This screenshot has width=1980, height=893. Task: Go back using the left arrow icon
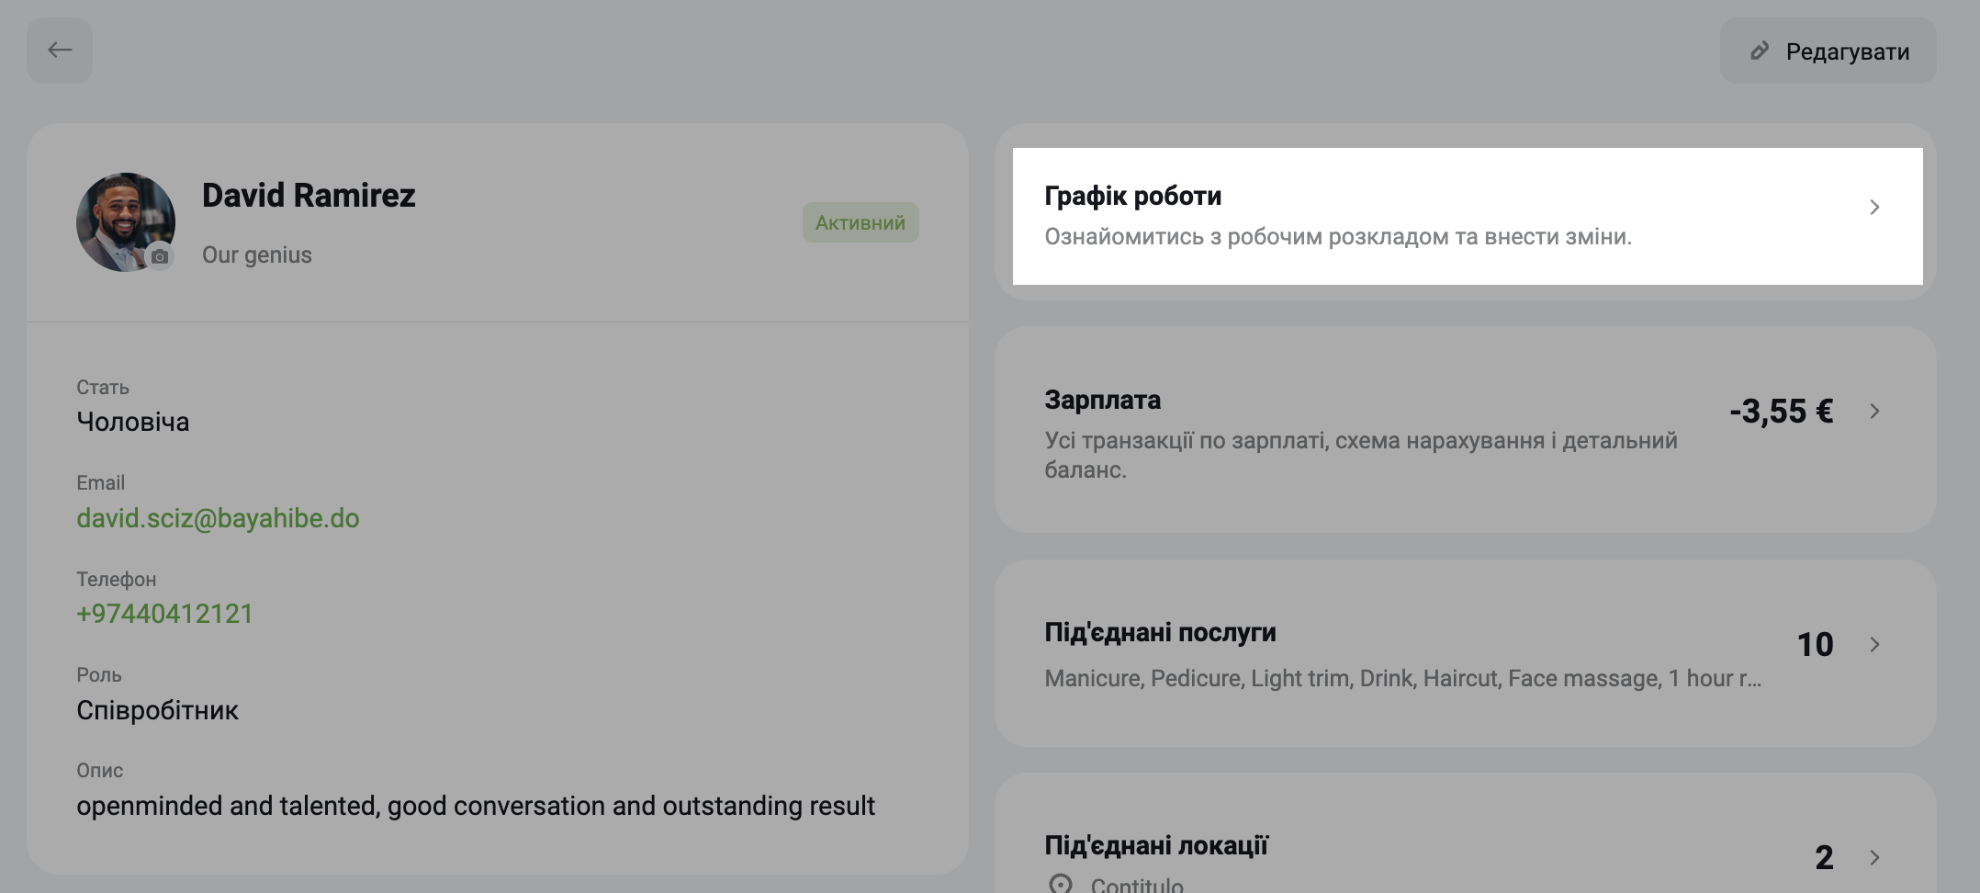coord(60,51)
